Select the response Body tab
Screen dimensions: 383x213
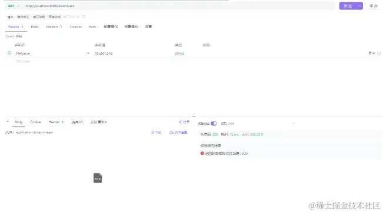pos(19,122)
